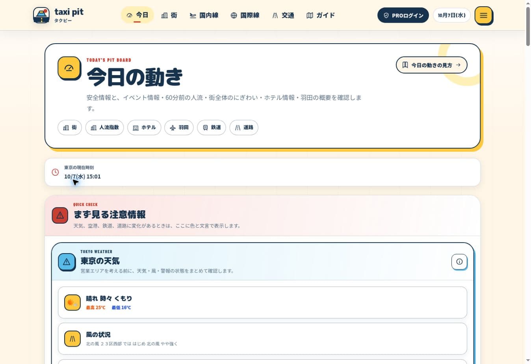The height and width of the screenshot is (364, 531).
Task: Open the 街 navigation tab
Action: [169, 15]
